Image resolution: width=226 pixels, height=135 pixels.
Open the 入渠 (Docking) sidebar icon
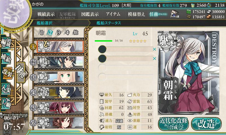coord(6,89)
